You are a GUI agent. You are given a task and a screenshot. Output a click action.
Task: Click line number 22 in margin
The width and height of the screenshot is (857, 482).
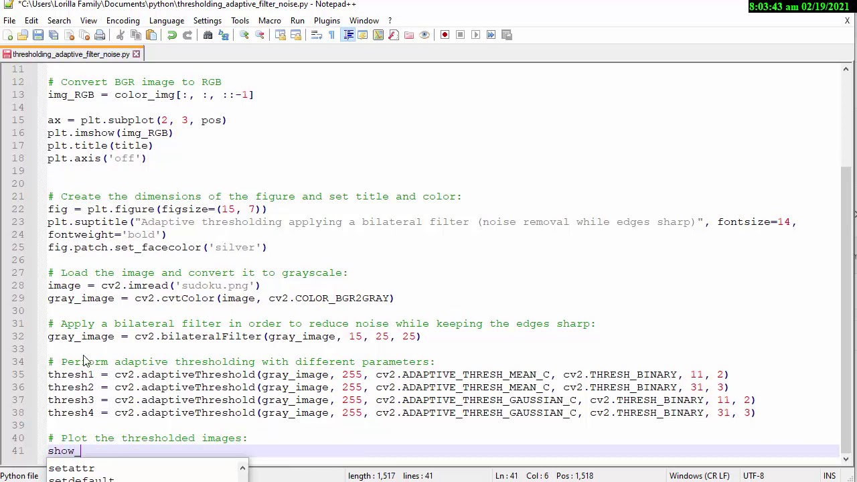[x=17, y=209]
